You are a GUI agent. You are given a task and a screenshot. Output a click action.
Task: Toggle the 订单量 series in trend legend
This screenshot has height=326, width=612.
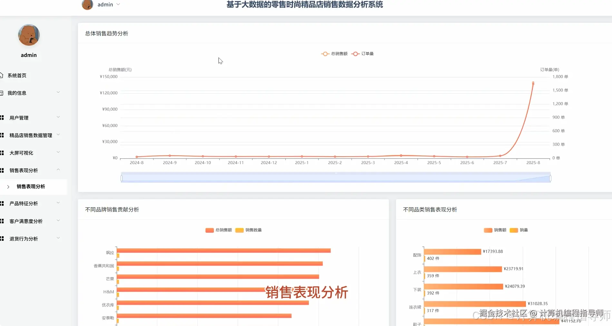363,54
